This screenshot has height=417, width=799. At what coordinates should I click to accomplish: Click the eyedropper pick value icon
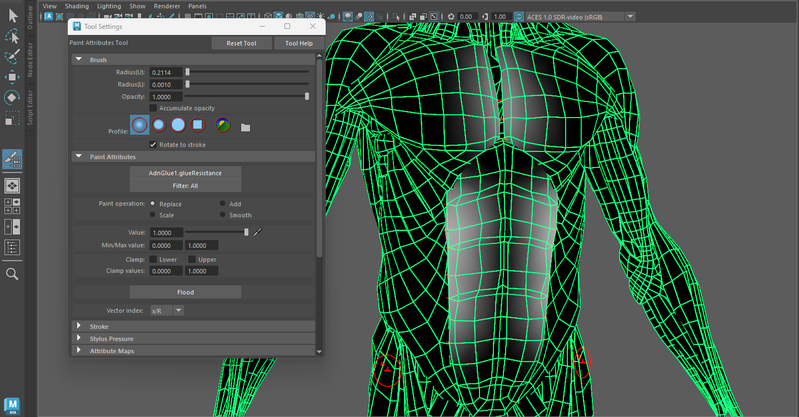click(257, 232)
